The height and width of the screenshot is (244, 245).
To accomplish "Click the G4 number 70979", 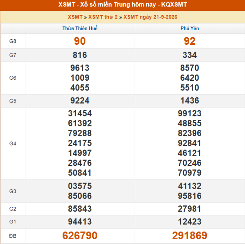I will [190, 173].
